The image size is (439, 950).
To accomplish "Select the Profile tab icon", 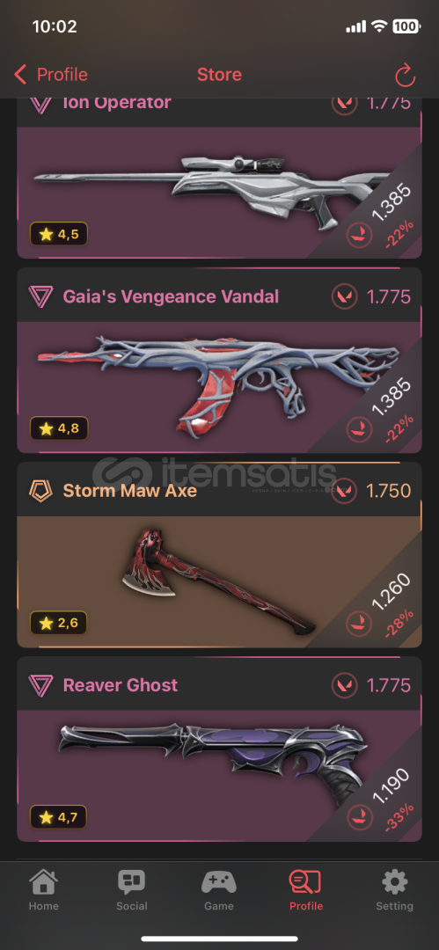I will tap(305, 882).
